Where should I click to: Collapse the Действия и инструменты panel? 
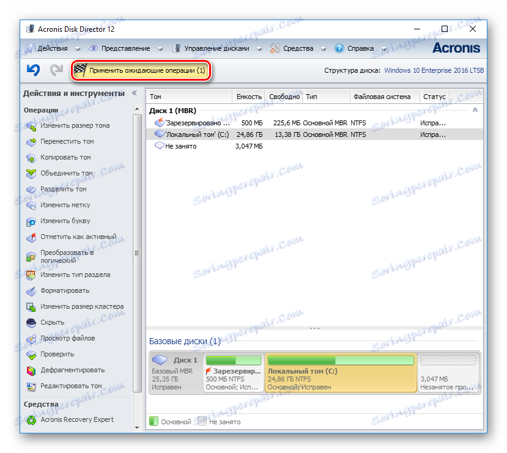coord(134,94)
